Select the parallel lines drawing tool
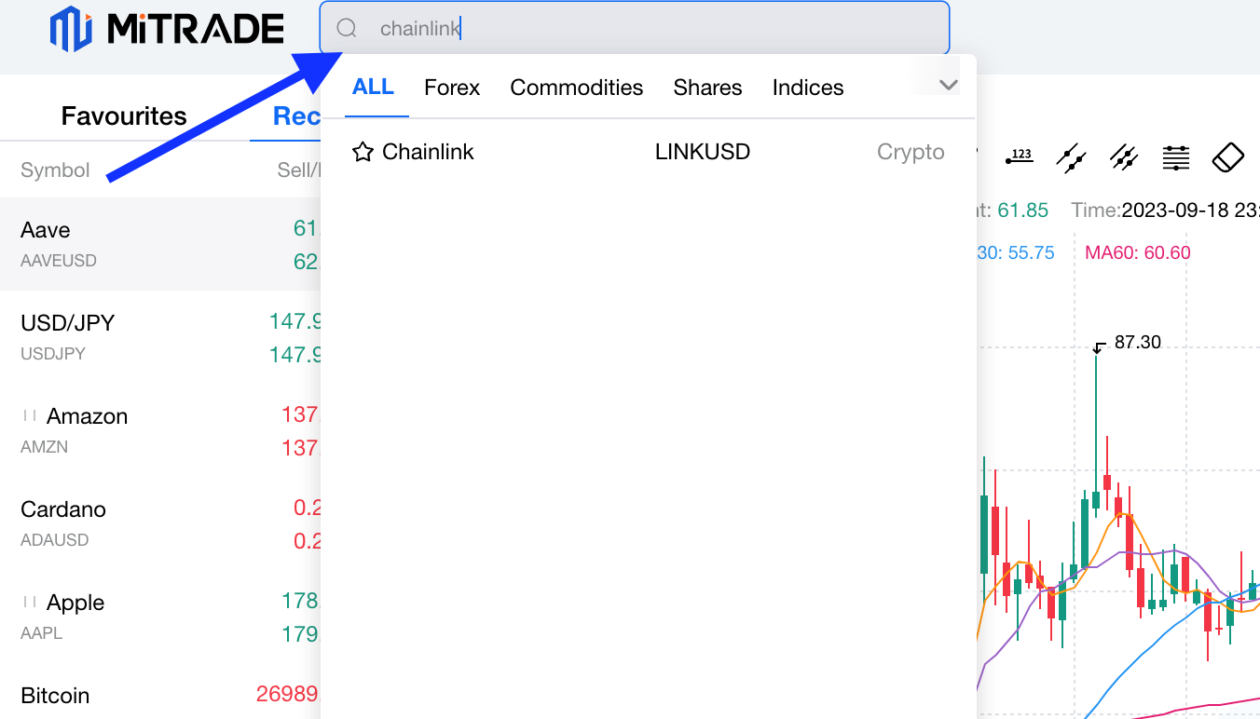1260x719 pixels. pyautogui.click(x=1072, y=157)
